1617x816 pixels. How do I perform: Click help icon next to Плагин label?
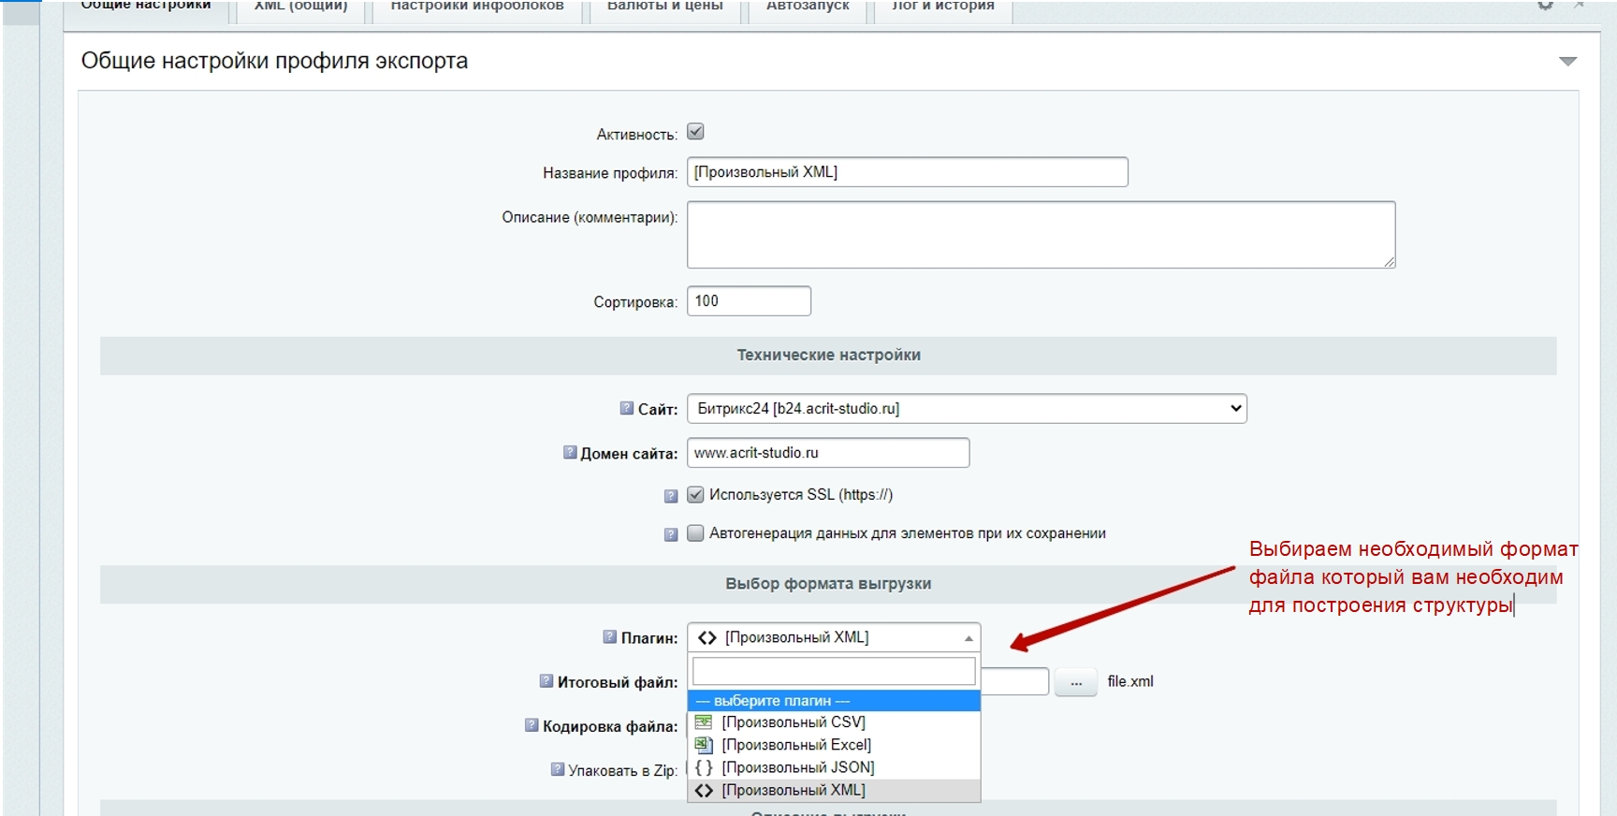(x=610, y=637)
